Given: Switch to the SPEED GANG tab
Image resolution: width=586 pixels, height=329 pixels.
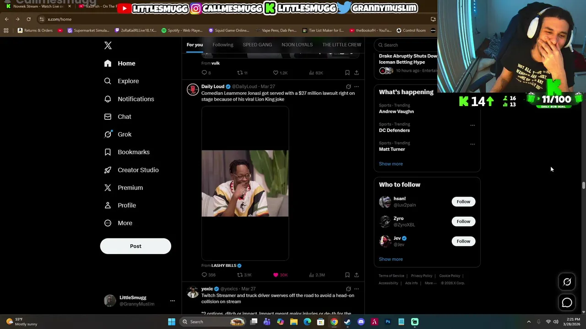Looking at the screenshot, I should [x=257, y=45].
